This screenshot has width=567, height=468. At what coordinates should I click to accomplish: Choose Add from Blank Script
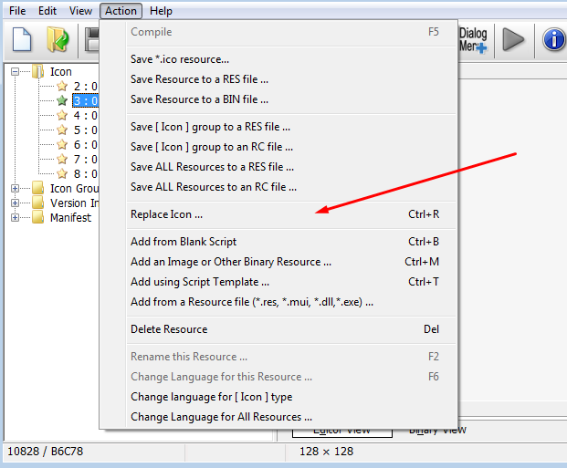[x=184, y=242]
